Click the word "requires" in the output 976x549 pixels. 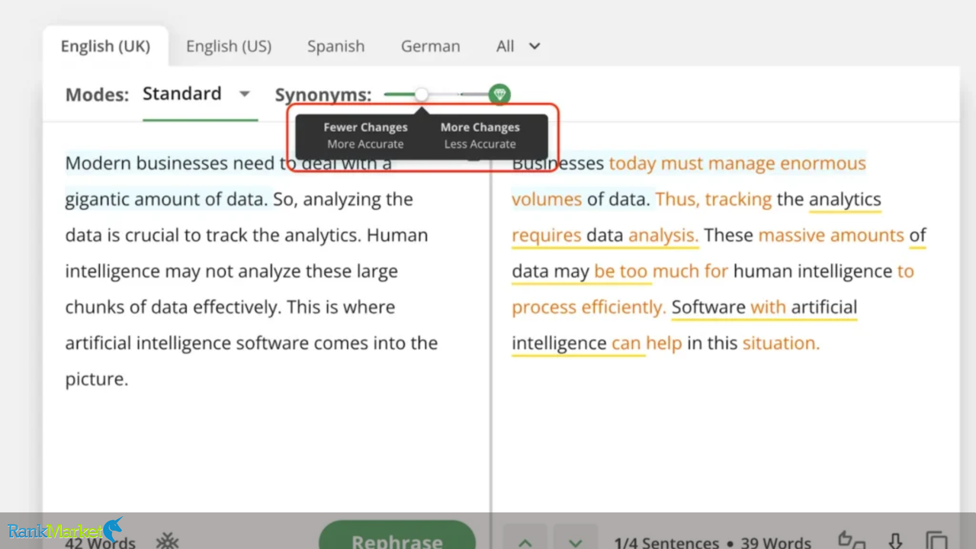(x=546, y=235)
